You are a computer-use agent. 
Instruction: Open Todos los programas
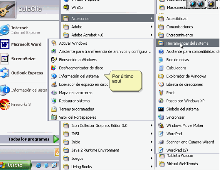(29, 139)
